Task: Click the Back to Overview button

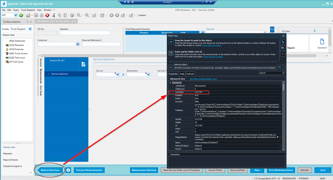Action: 50,170
